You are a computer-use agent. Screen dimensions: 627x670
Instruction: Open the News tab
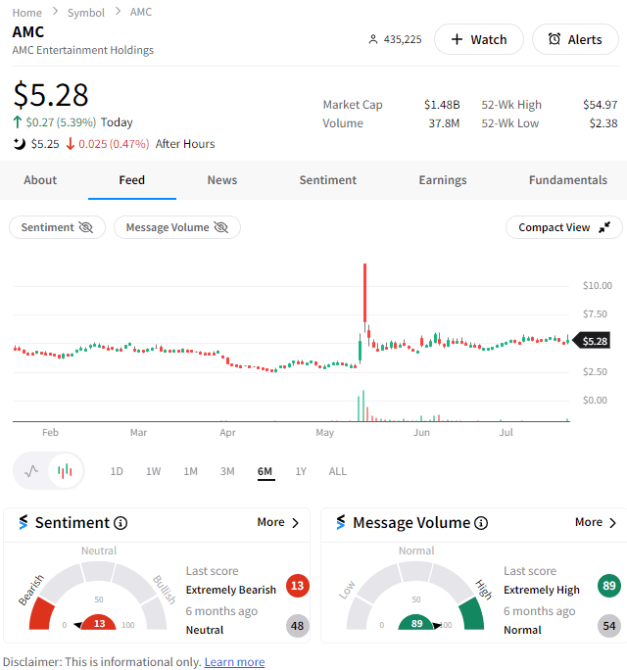pyautogui.click(x=222, y=180)
